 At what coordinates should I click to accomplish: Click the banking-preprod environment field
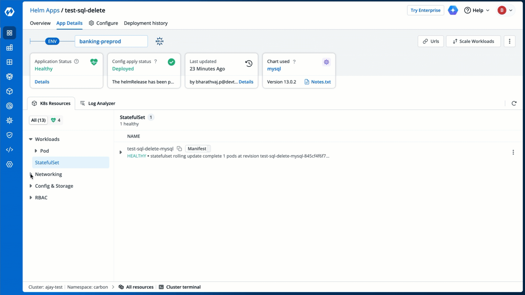click(x=111, y=41)
